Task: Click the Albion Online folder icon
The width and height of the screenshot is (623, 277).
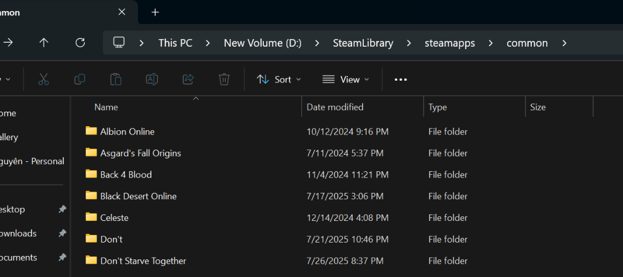Action: [x=91, y=130]
